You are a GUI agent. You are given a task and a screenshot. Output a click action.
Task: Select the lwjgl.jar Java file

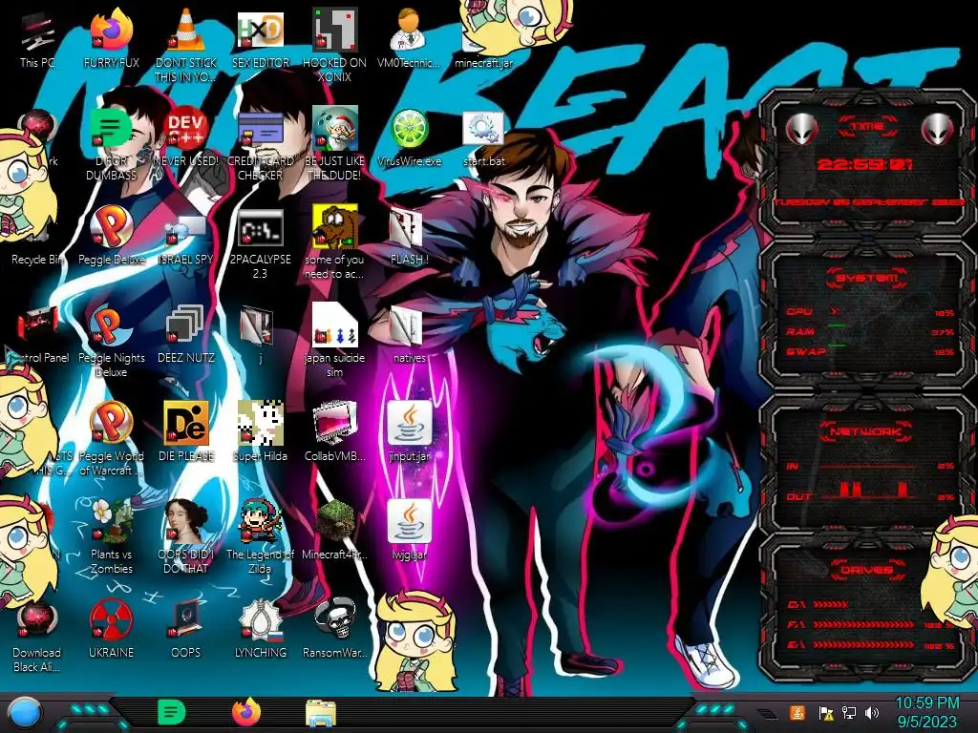coord(409,530)
